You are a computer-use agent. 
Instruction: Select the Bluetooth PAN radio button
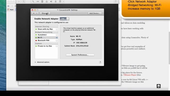click(x=57, y=40)
